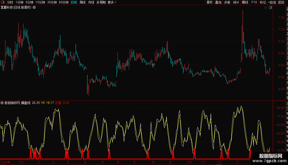Open the 多股 multi-stock view
This screenshot has height=165, width=288.
coord(227,2)
